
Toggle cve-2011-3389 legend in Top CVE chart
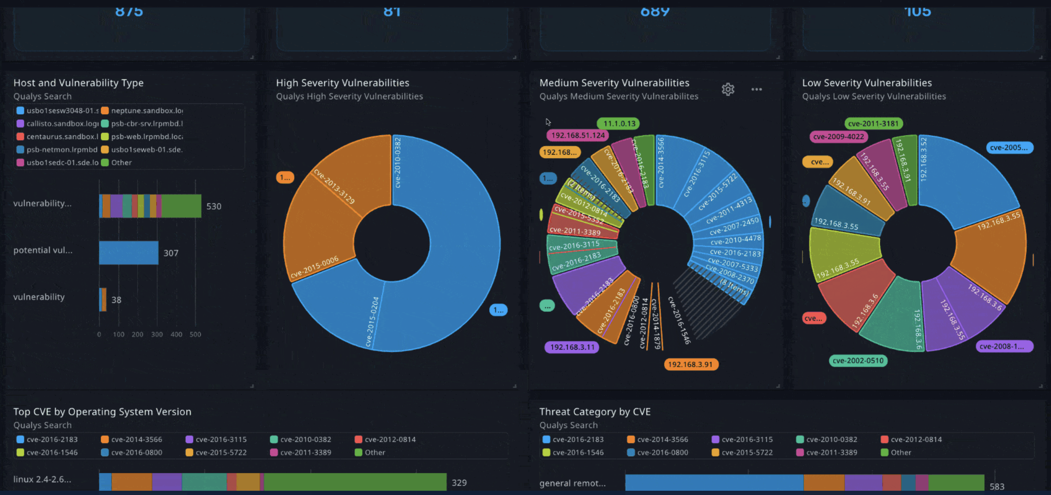pyautogui.click(x=300, y=452)
